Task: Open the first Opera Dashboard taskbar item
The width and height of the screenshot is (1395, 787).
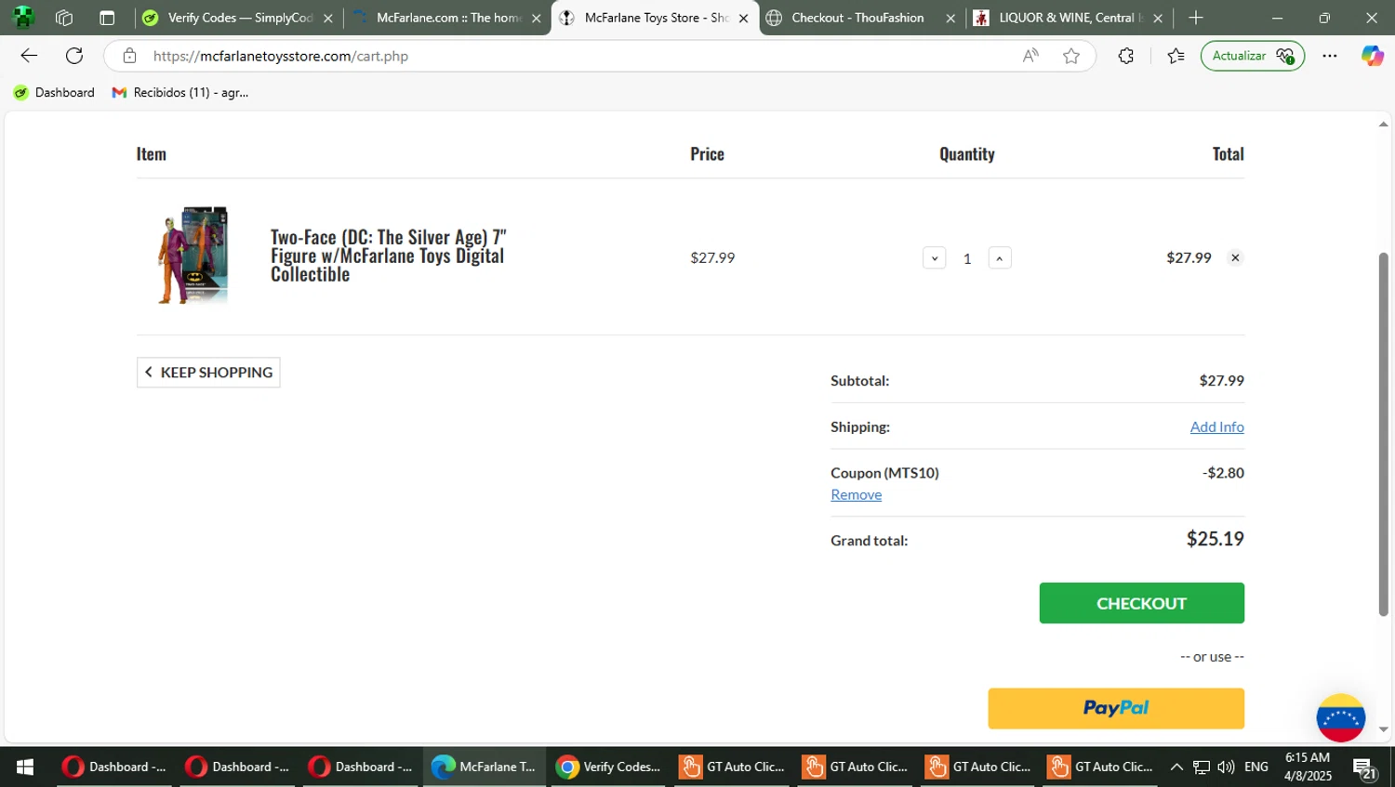Action: pyautogui.click(x=115, y=767)
